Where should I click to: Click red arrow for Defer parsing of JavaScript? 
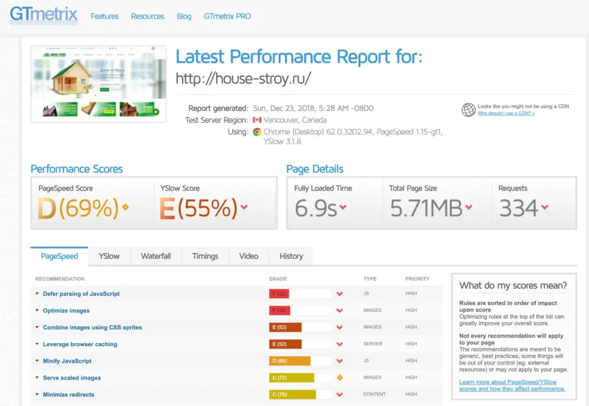point(339,294)
